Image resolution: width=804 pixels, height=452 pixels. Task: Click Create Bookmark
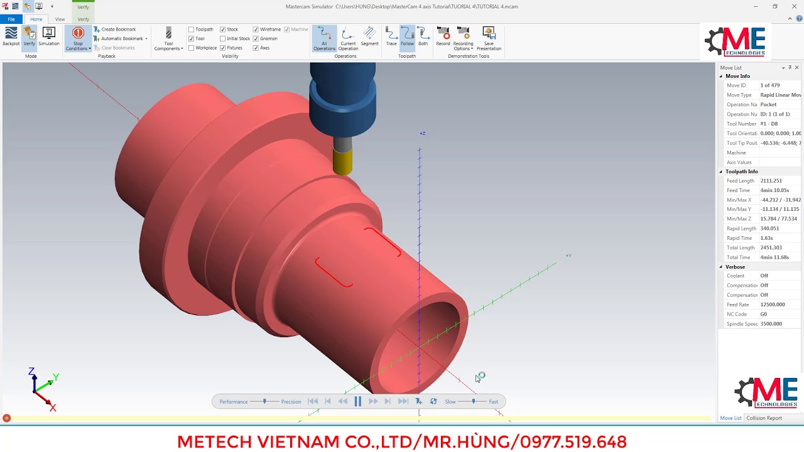coord(115,30)
